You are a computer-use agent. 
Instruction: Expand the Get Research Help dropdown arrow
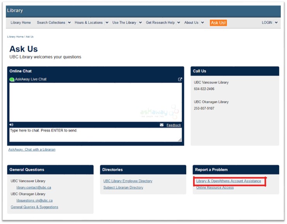(179, 23)
